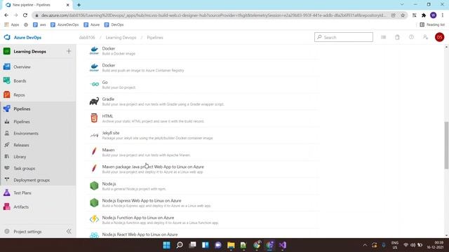The image size is (449, 252).
Task: Open Visual Studio from the taskbar
Action: [x=283, y=245]
